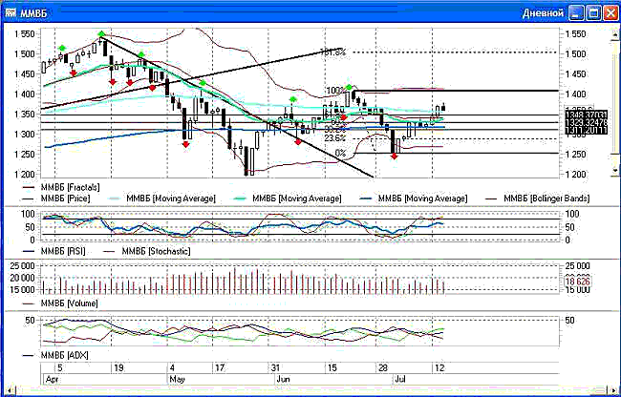Click date label 17 on time axis
This screenshot has width=621, height=397.
pyautogui.click(x=219, y=368)
